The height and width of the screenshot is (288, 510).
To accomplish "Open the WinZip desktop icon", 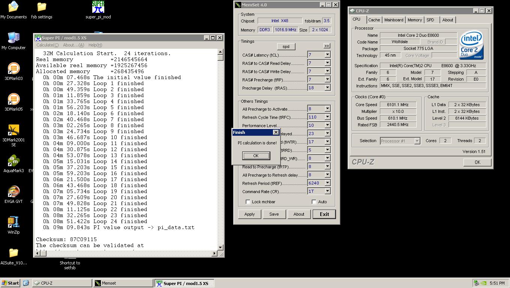I will tap(13, 222).
